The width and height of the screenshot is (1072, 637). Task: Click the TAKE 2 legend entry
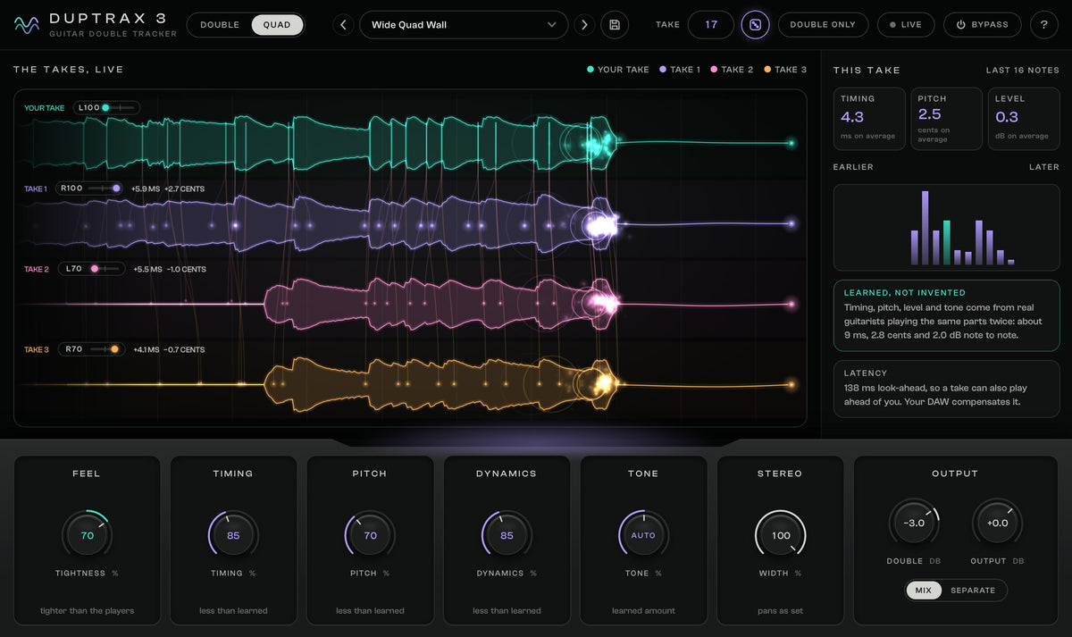click(733, 70)
